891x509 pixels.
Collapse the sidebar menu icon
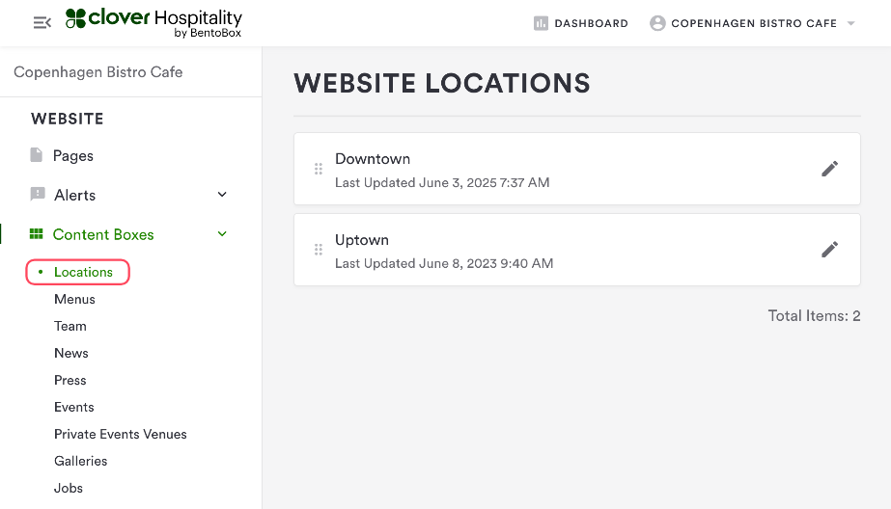(42, 22)
